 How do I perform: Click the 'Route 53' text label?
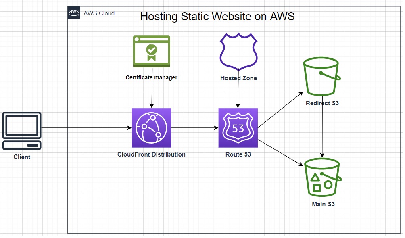238,154
